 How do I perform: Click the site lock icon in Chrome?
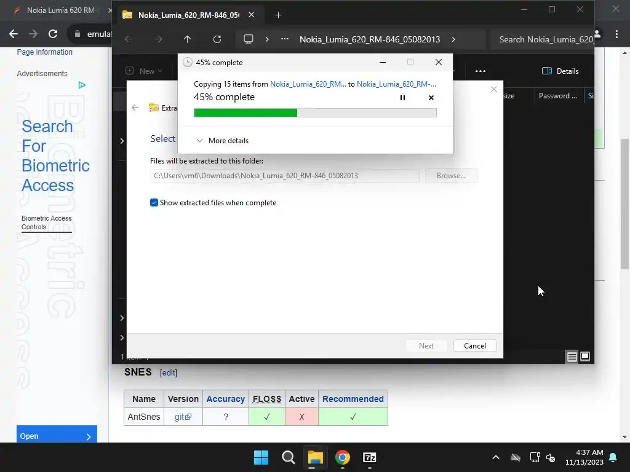[x=78, y=34]
